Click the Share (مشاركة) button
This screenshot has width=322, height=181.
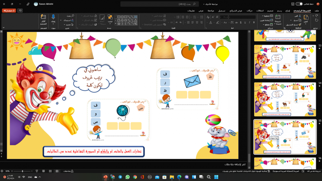pyautogui.click(x=9, y=11)
